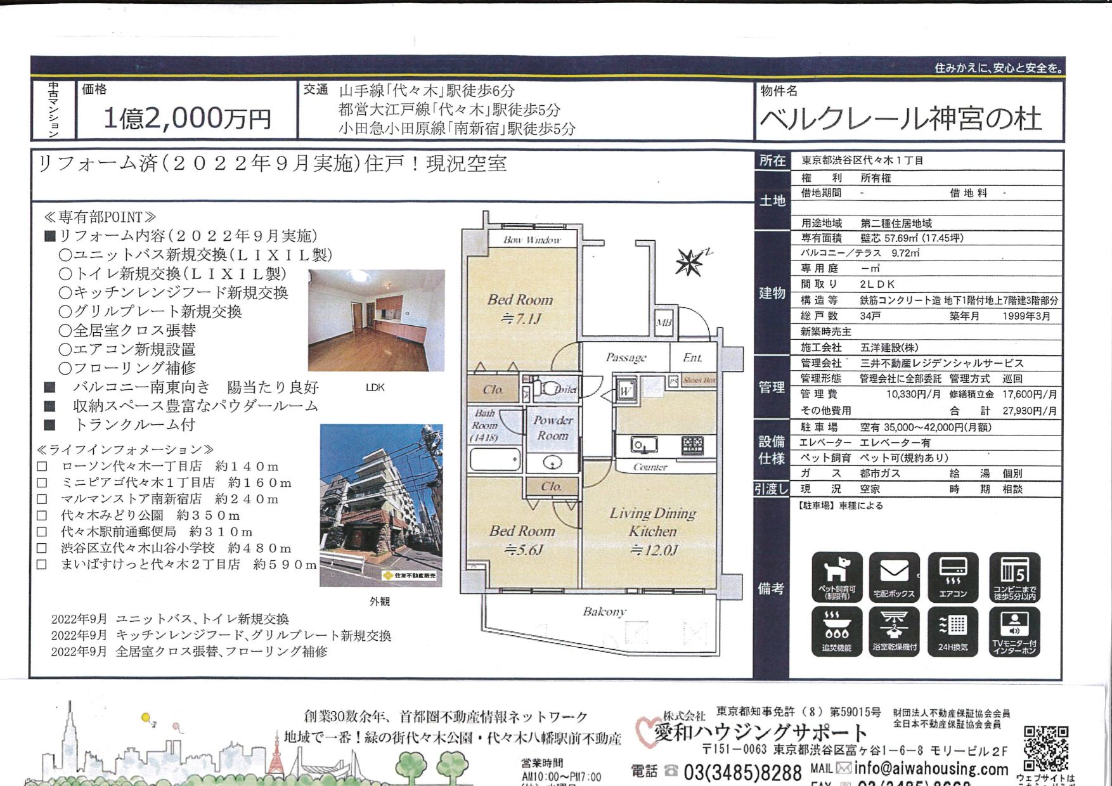Screen dimensions: 1112x786
Task: Click the 住友不動産販売 badge on exterior photo
Action: click(x=410, y=576)
